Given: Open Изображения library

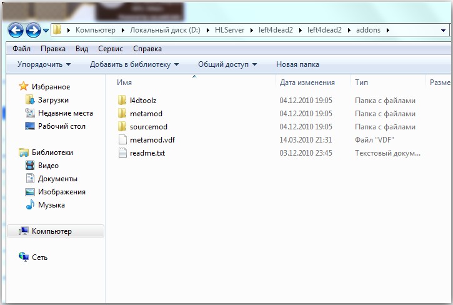Looking at the screenshot, I should pyautogui.click(x=61, y=192).
